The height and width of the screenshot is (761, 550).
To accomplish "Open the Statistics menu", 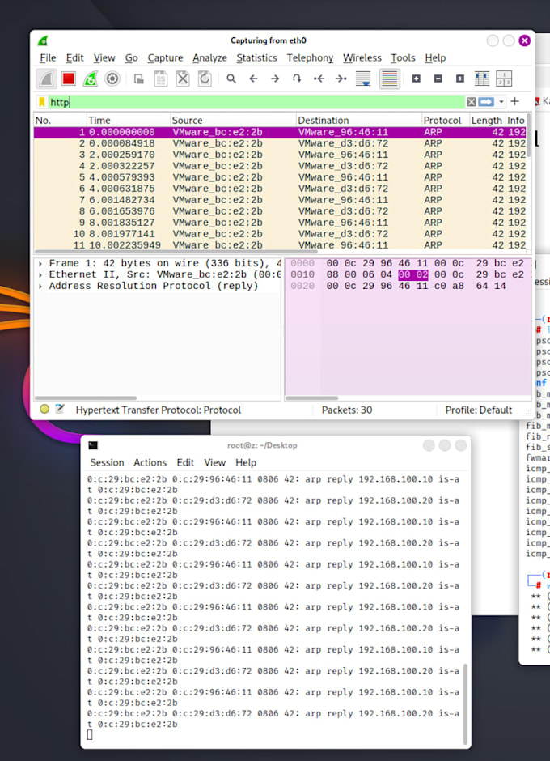I will point(256,57).
